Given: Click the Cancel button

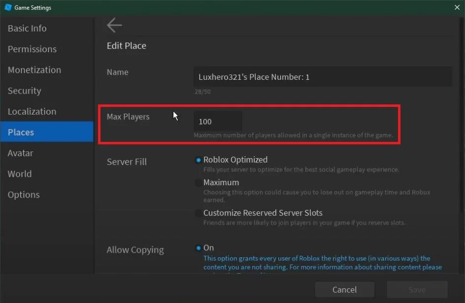Looking at the screenshot, I should (345, 289).
